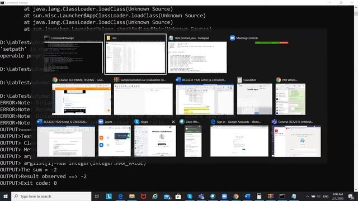Click the 'OUTPUT>Exit code: 0' line
358x201 pixels.
[29, 183]
